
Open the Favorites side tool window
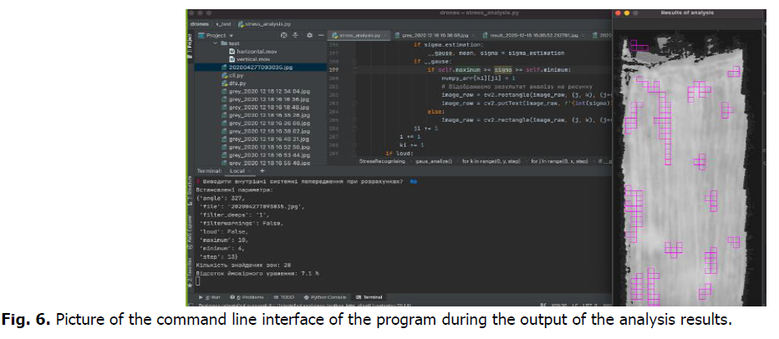189,269
